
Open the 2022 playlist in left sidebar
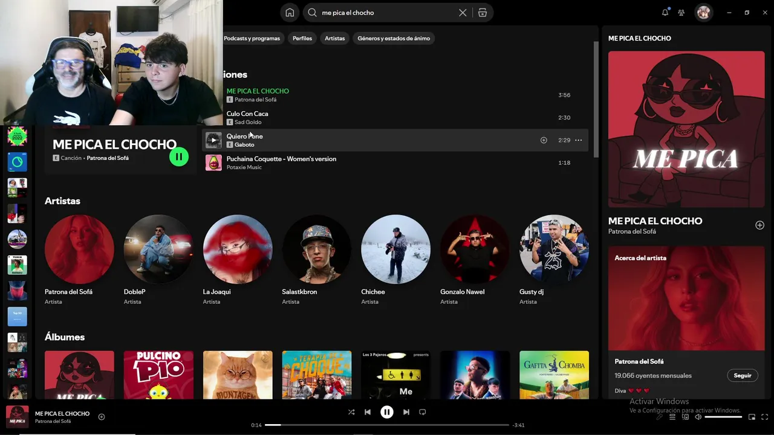pyautogui.click(x=18, y=136)
